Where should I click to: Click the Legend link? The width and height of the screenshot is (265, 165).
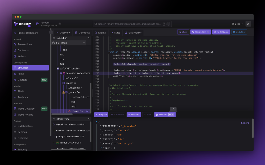(245, 123)
